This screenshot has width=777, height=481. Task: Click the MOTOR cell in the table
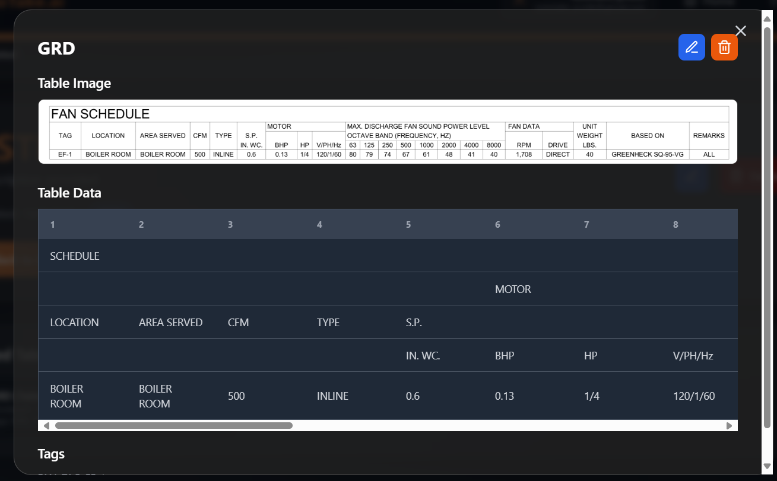(513, 289)
